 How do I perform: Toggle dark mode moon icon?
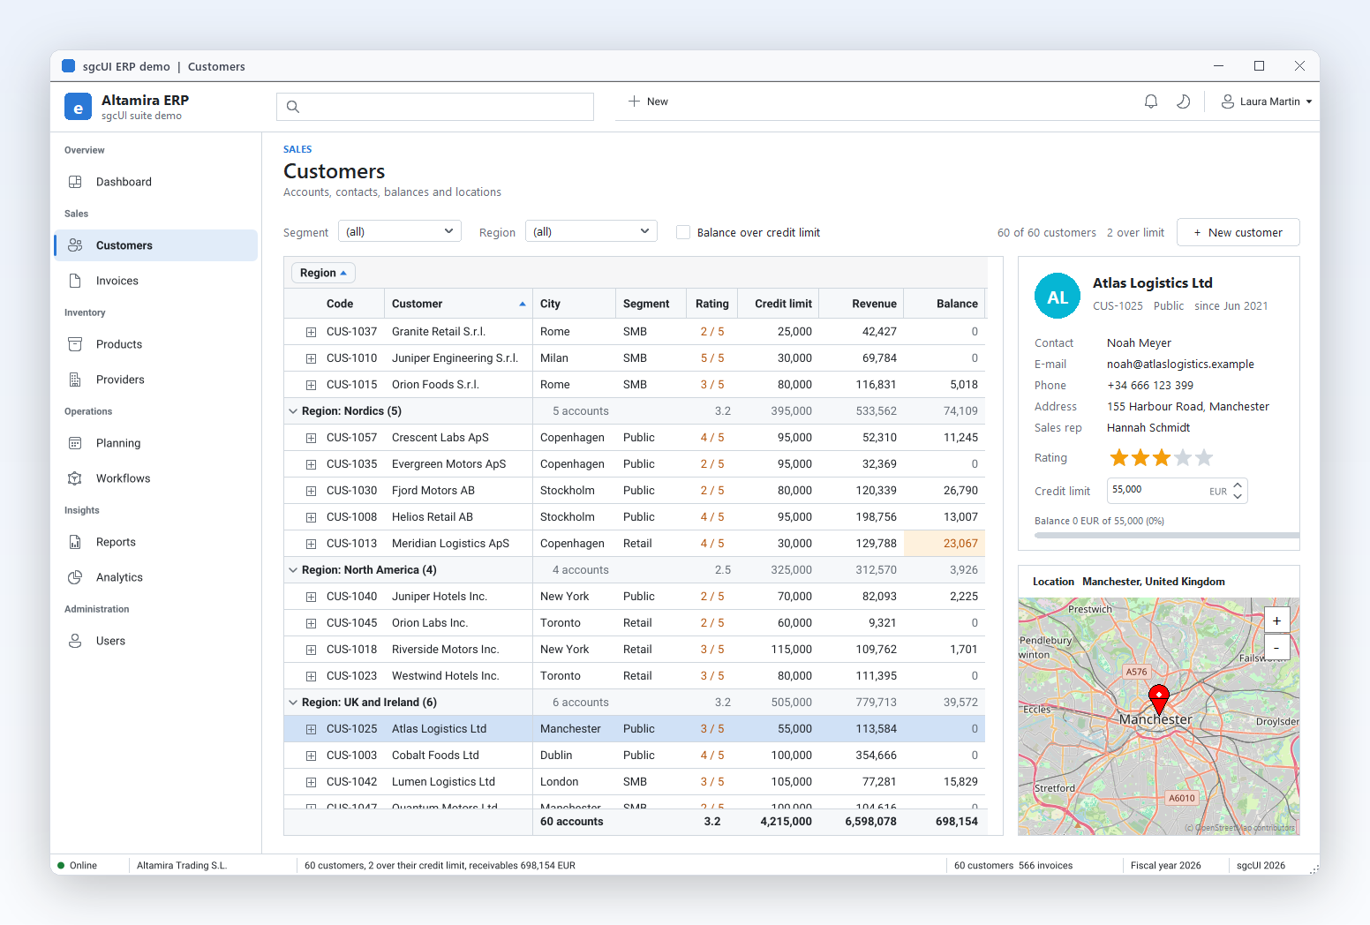(x=1184, y=102)
